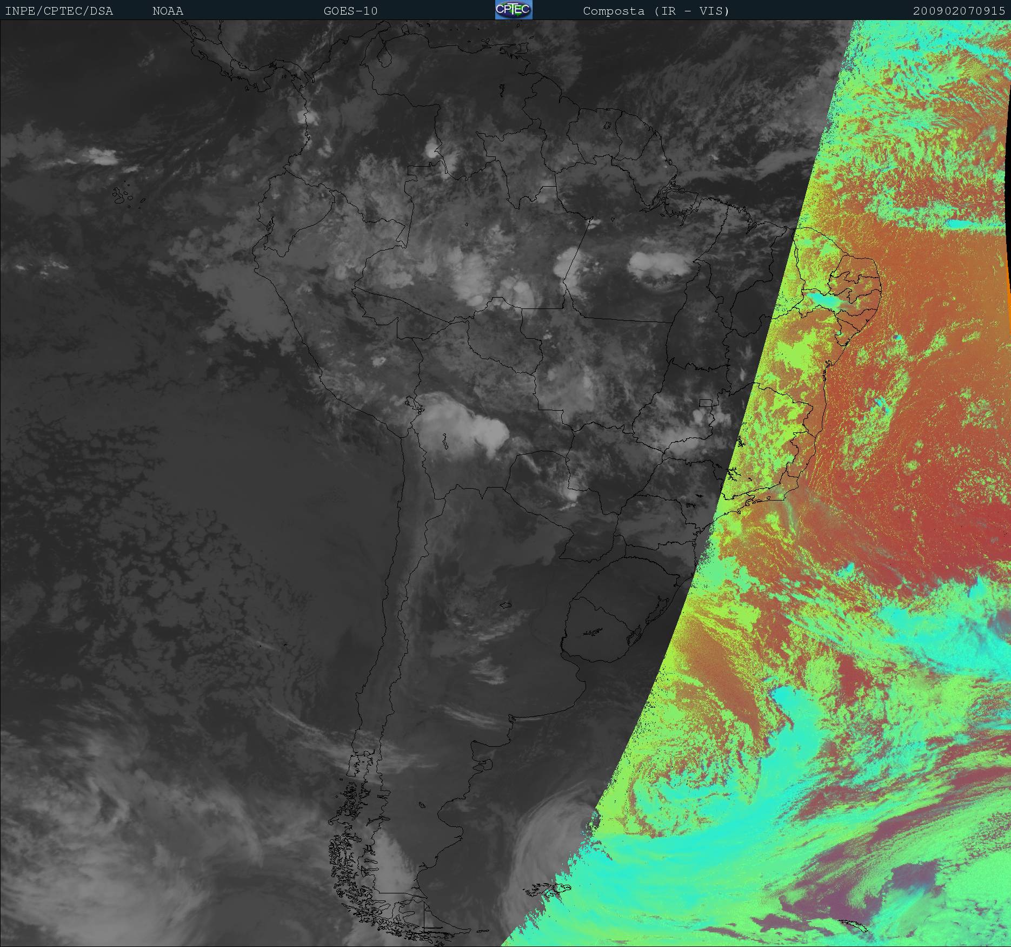The width and height of the screenshot is (1011, 947).
Task: Click the Composta (IR - VIS) title
Action: coord(656,11)
